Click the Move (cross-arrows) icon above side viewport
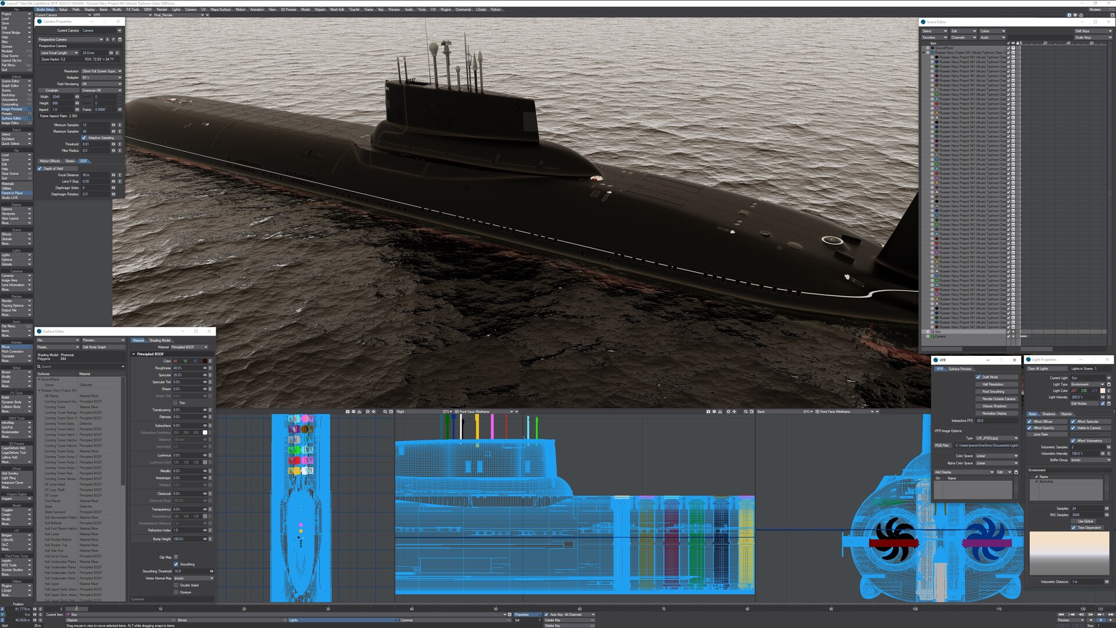The height and width of the screenshot is (628, 1116). (374, 412)
